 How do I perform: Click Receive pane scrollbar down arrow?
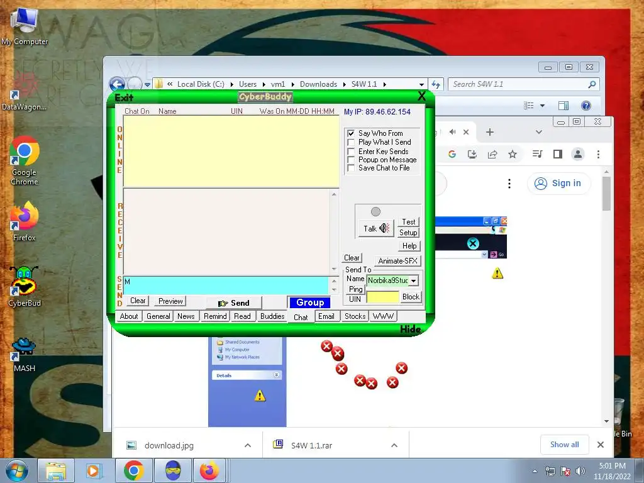(x=334, y=269)
